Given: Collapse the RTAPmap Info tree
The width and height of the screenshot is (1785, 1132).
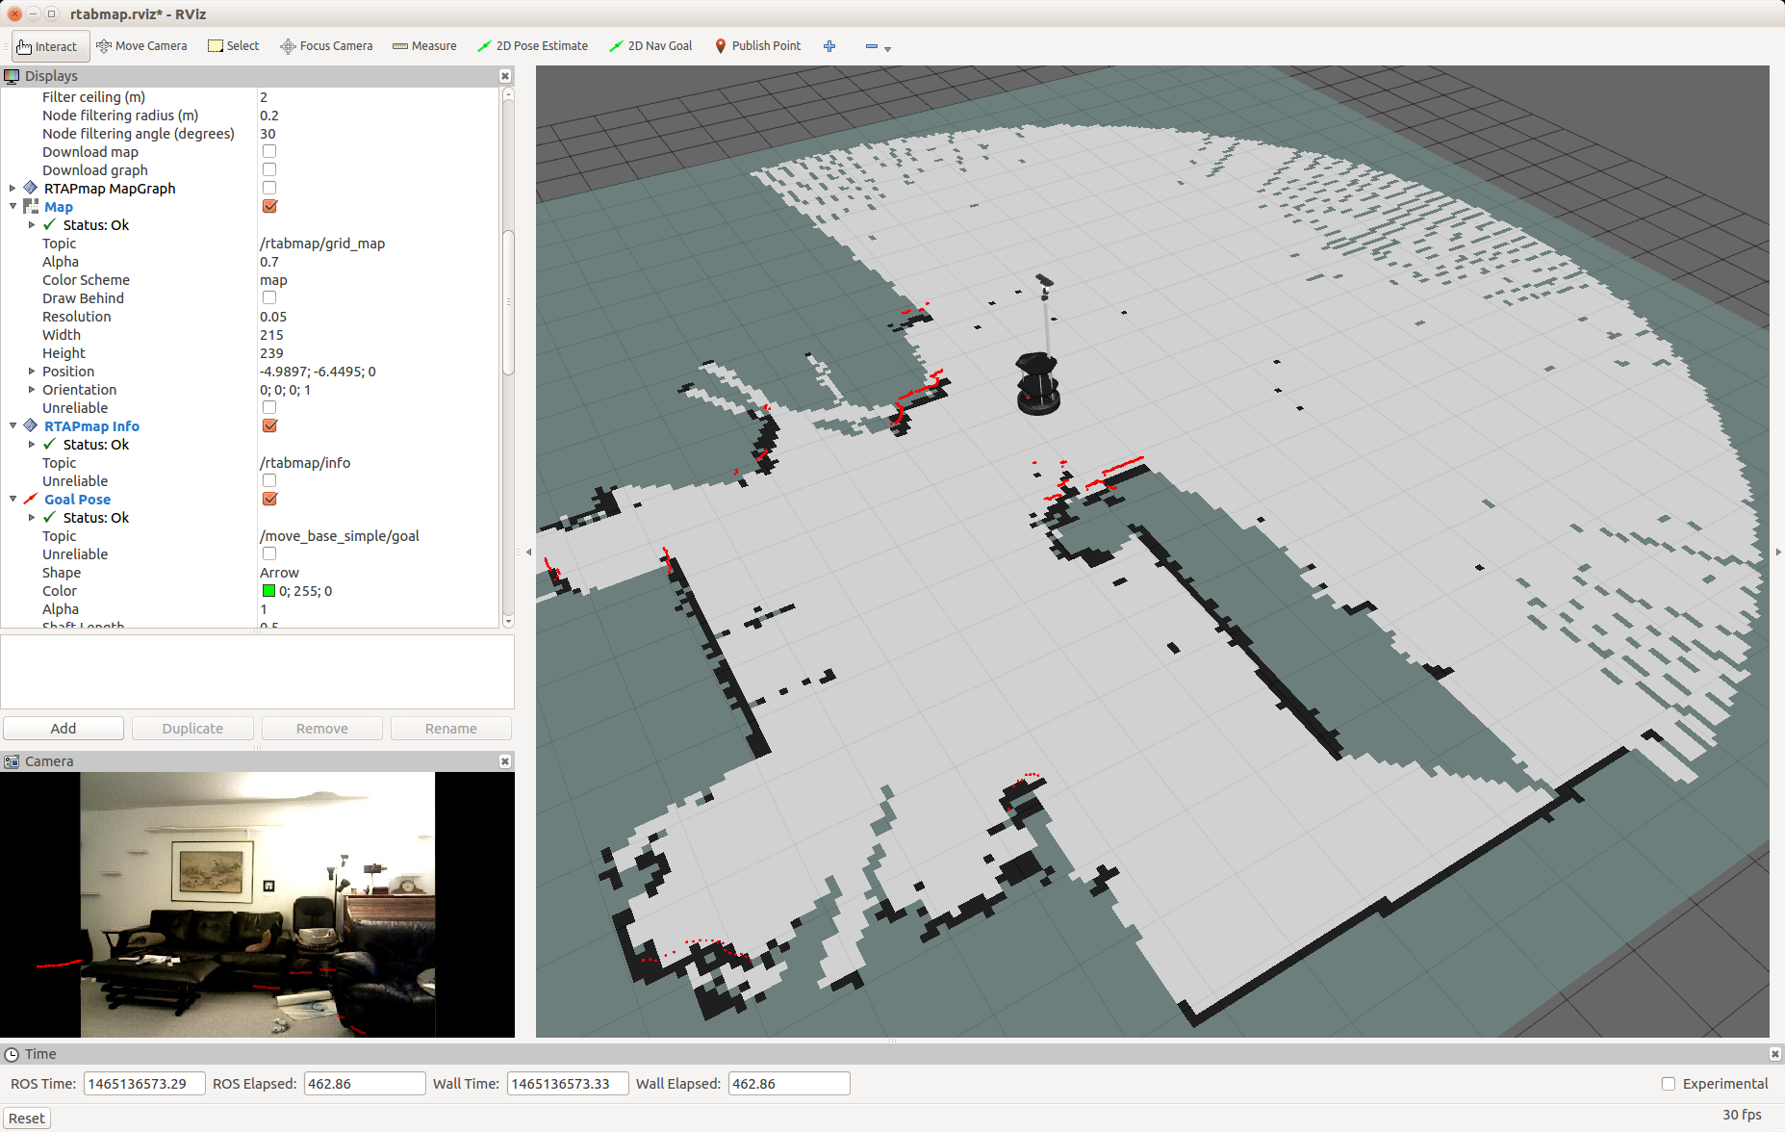Looking at the screenshot, I should [x=13, y=426].
